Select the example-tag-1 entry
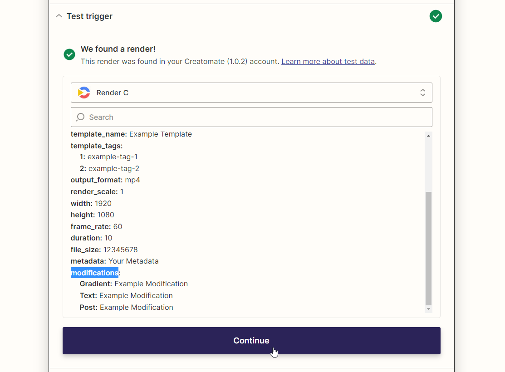This screenshot has width=505, height=372. (108, 157)
